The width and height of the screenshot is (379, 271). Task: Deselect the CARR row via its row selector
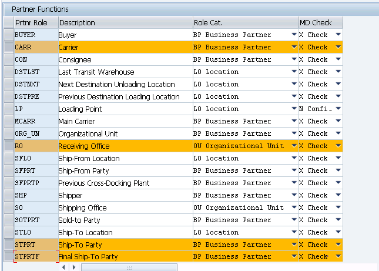8,47
